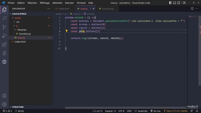201x113 pixels.
Task: Open the S extension icon in activity bar
Action: click(x=4, y=53)
